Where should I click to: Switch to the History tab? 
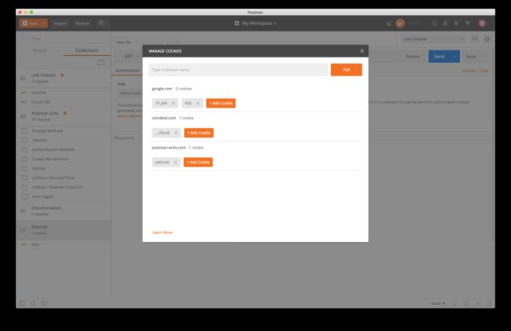point(39,50)
